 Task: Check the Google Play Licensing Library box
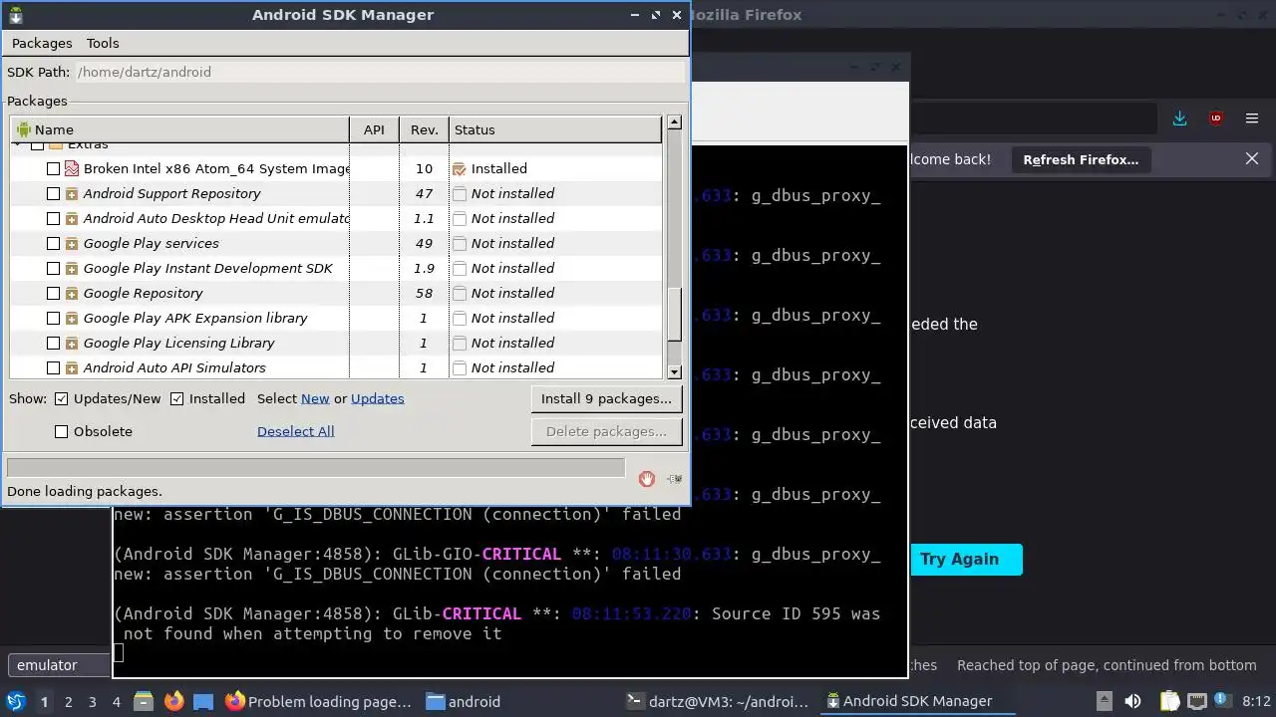54,344
